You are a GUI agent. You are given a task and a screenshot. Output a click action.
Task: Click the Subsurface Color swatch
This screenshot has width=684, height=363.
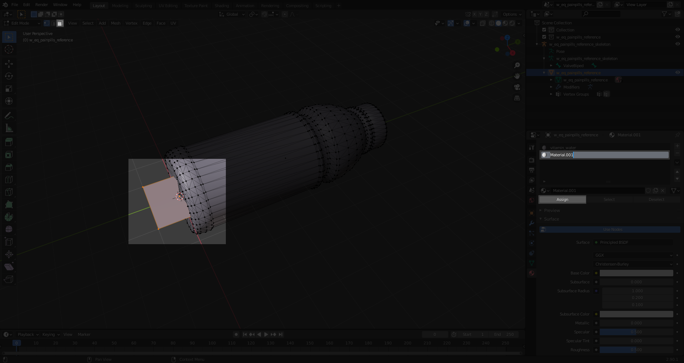[636, 314]
